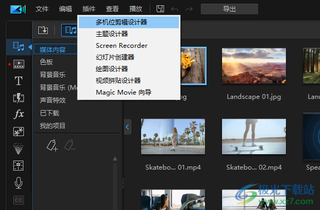This screenshot has width=320, height=210.
Task: Open the Media Room sidebar icon
Action: (19, 47)
